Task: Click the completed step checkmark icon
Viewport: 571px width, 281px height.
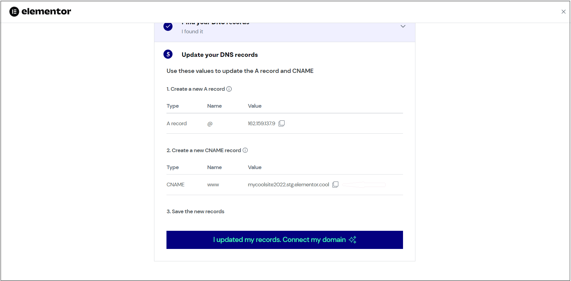Action: [x=168, y=27]
